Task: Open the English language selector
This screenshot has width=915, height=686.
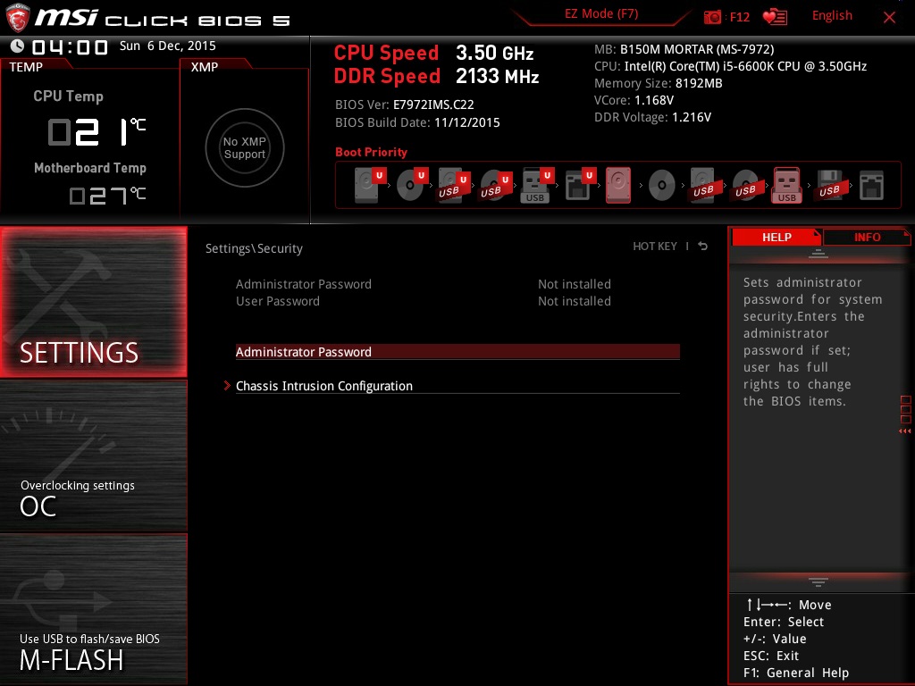Action: click(832, 16)
